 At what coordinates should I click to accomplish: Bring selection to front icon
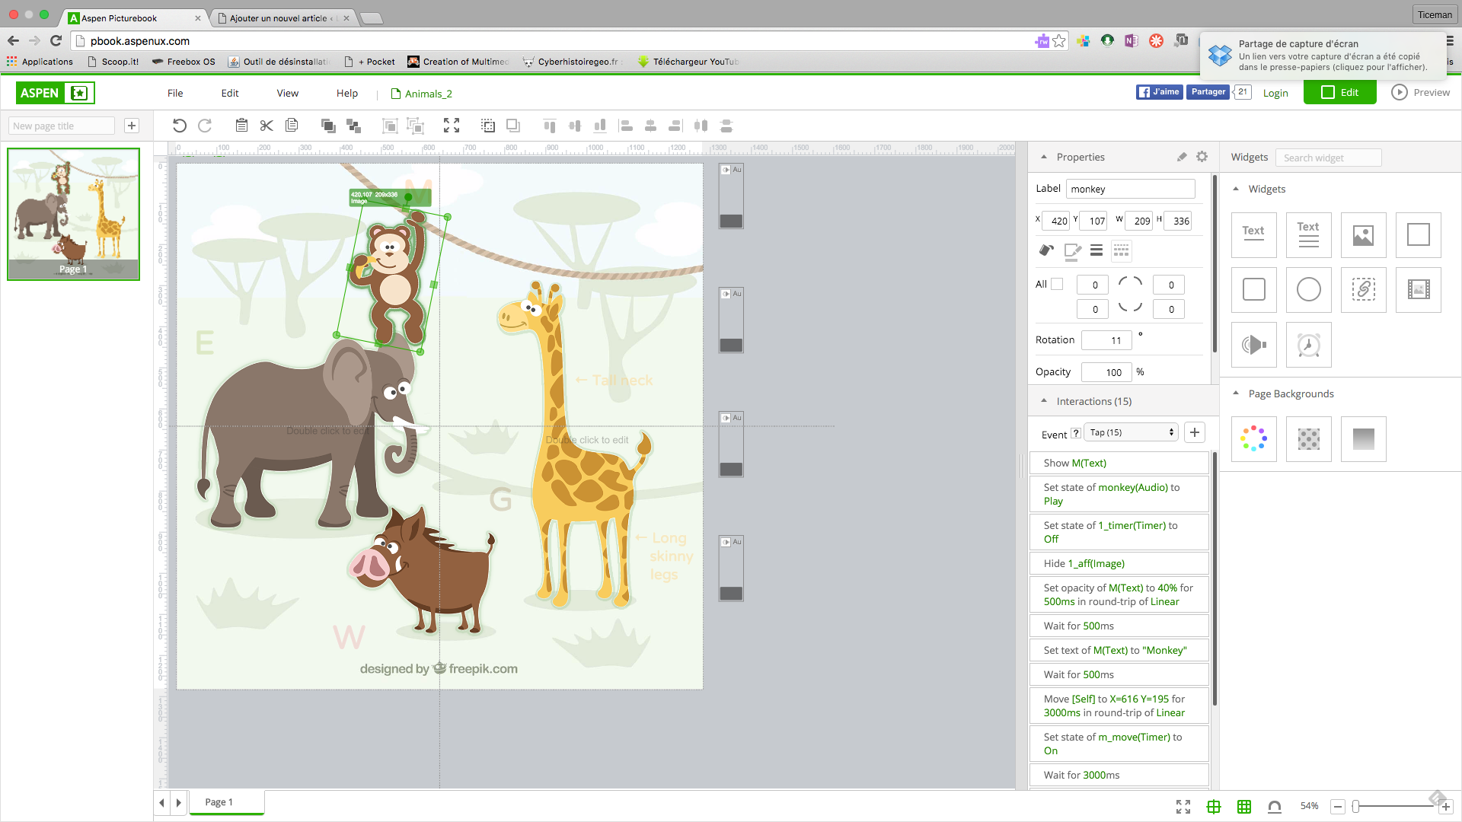click(328, 126)
